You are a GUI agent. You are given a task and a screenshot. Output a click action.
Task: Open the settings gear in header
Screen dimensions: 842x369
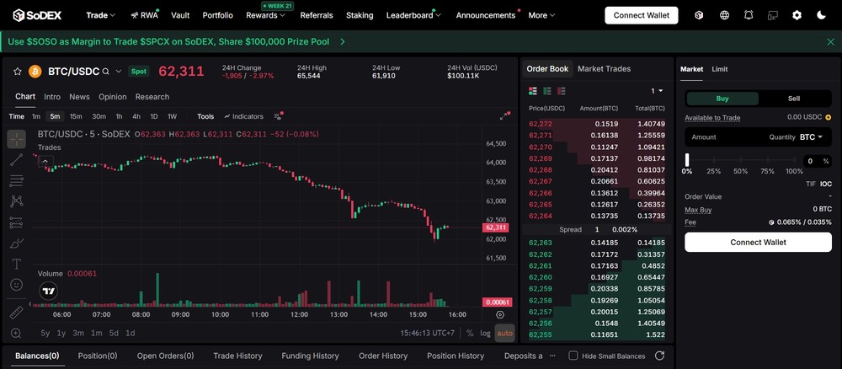tap(797, 15)
